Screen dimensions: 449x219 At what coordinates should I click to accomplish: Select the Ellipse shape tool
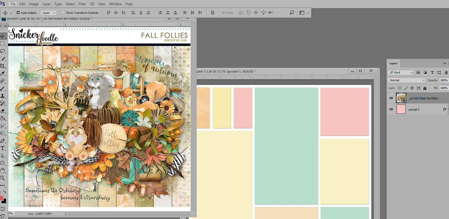click(3, 163)
